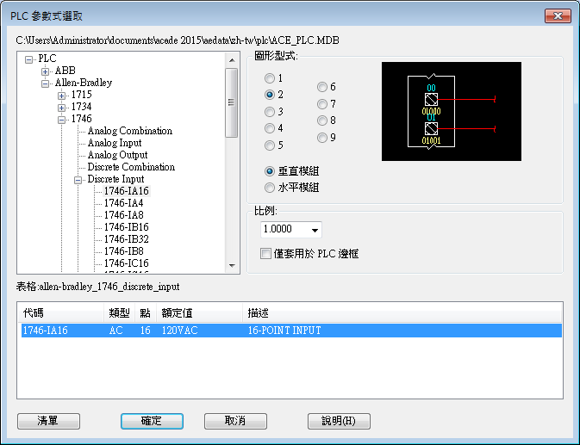The width and height of the screenshot is (580, 445).
Task: Cancel with the 取消 button
Action: coord(235,421)
